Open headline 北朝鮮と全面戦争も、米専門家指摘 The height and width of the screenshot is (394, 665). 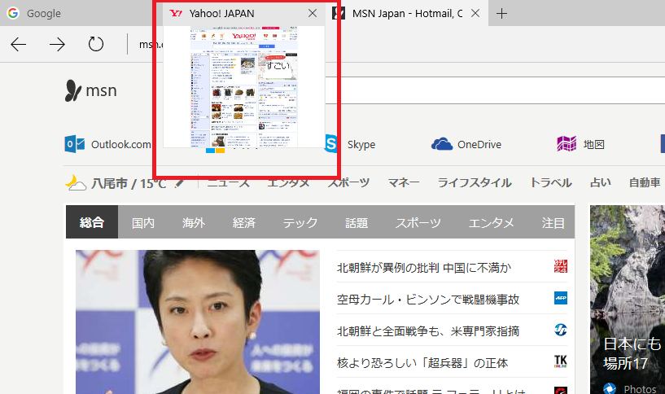coord(428,331)
